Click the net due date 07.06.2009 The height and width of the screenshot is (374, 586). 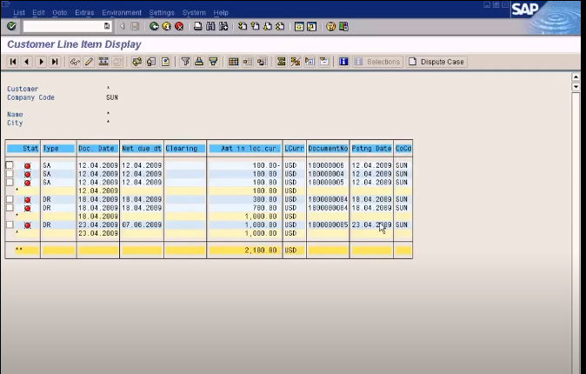(x=142, y=224)
